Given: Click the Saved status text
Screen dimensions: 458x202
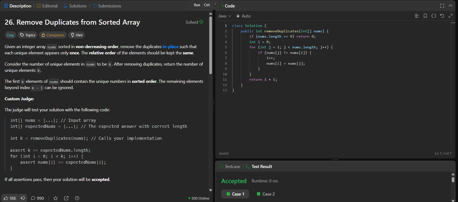Looking at the screenshot, I should tap(223, 153).
